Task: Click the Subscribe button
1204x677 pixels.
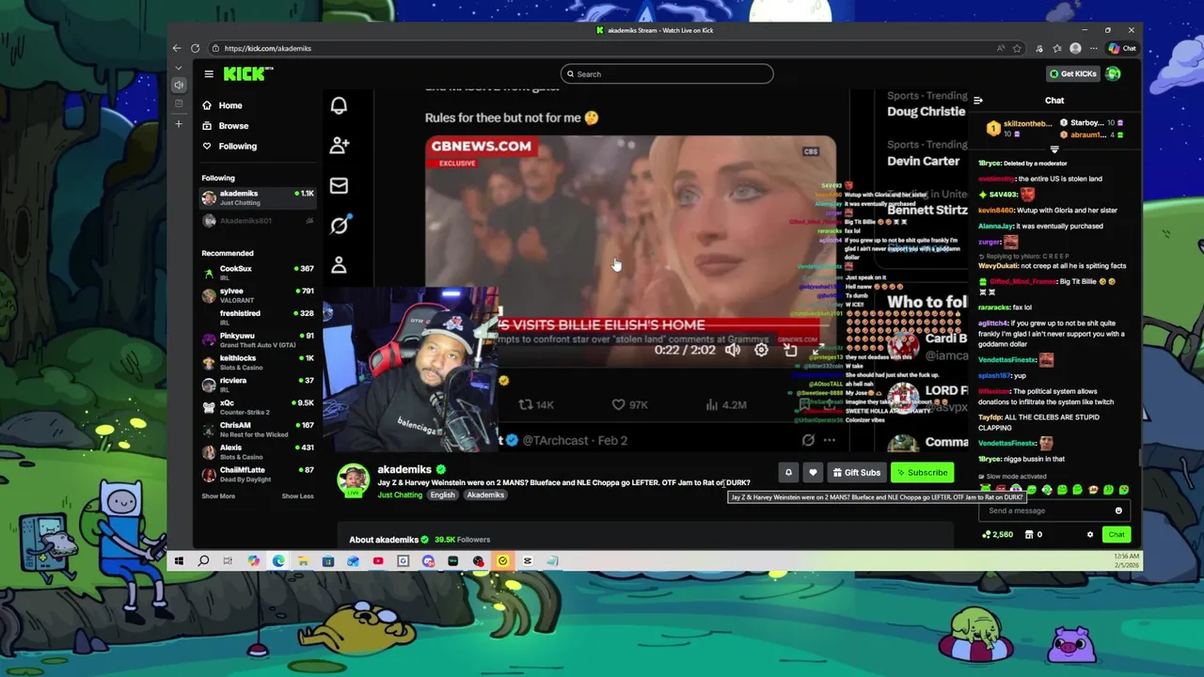Action: point(922,473)
